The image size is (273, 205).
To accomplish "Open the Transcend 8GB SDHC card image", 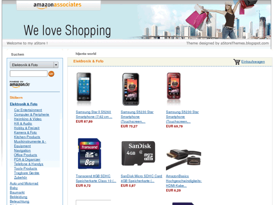I will [x=89, y=153].
